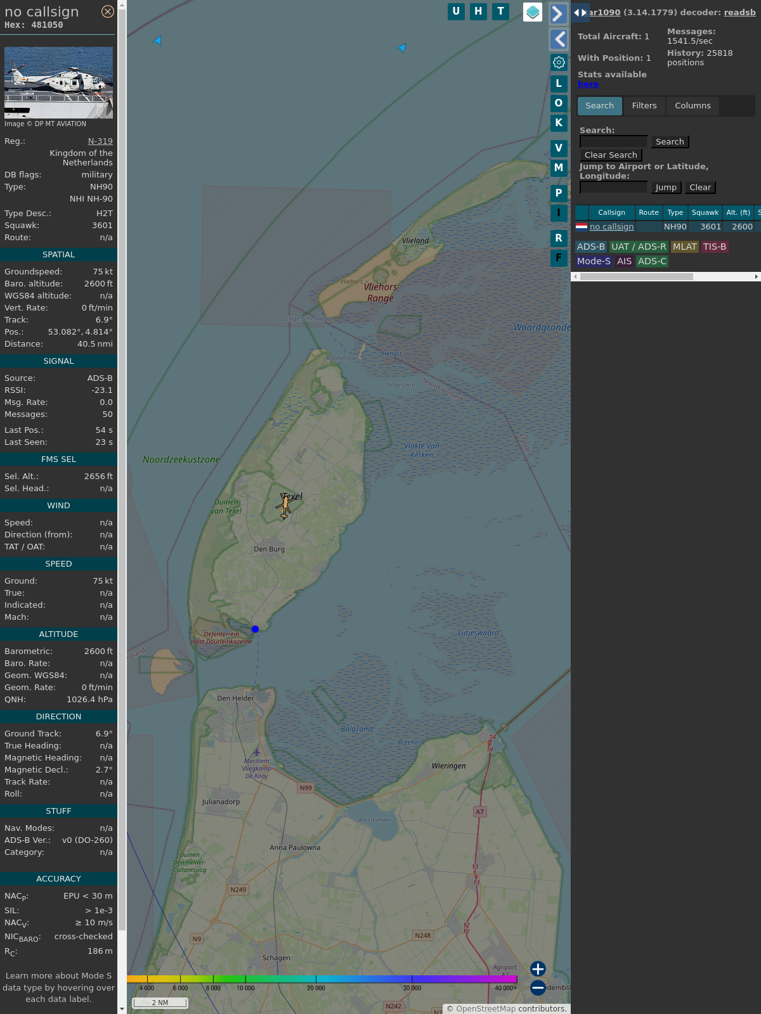
Task: Sort table by the Squawk column header
Action: (x=705, y=213)
